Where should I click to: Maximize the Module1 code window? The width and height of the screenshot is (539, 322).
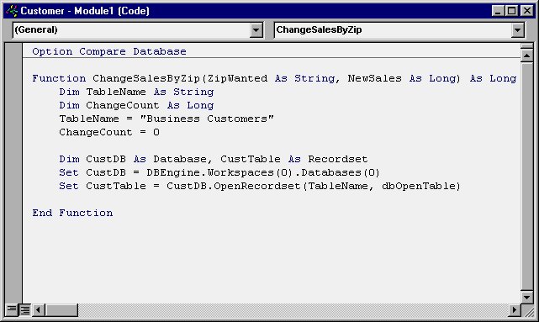tap(512, 11)
